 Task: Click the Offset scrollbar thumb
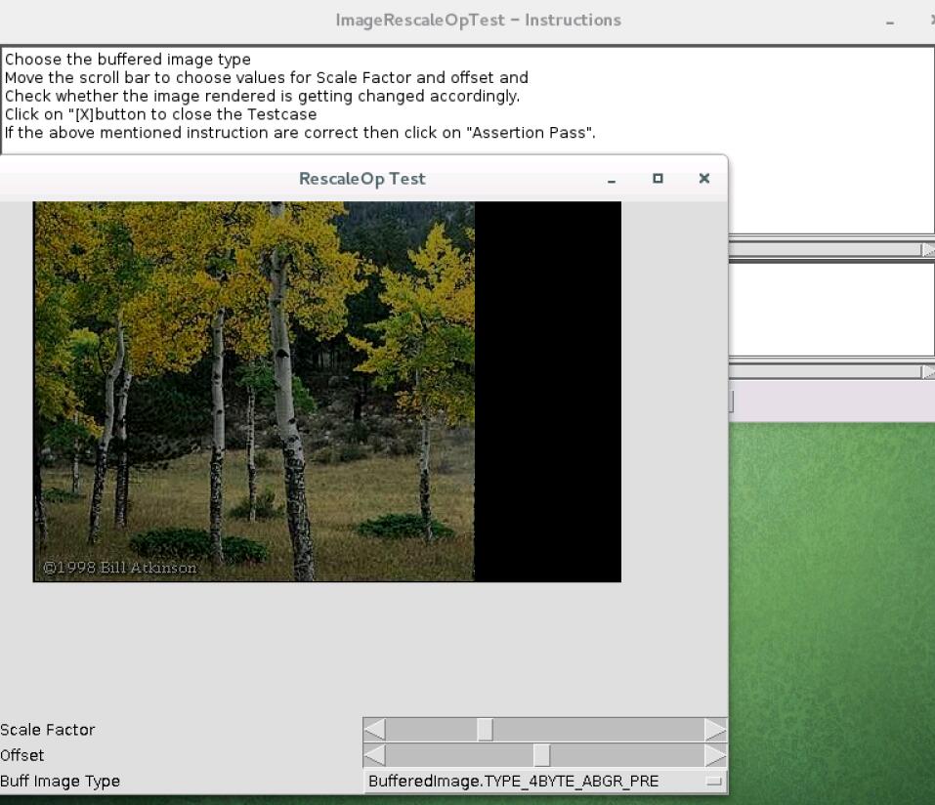coord(541,755)
